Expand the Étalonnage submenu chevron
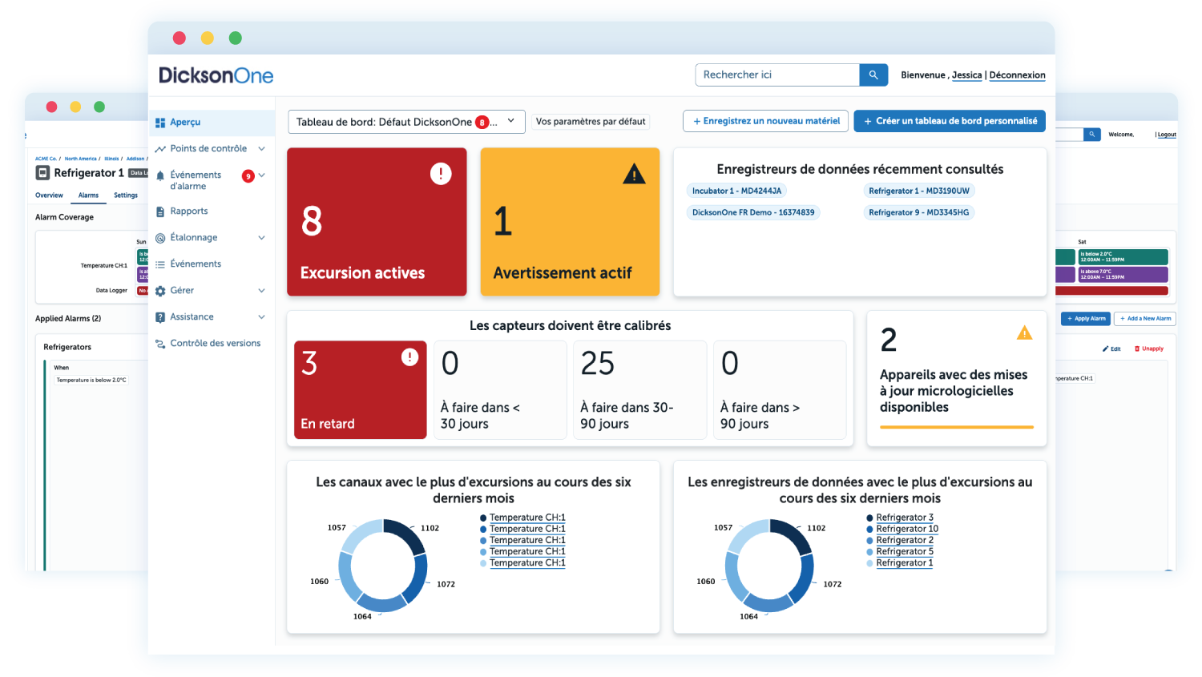The width and height of the screenshot is (1202, 677). click(261, 238)
